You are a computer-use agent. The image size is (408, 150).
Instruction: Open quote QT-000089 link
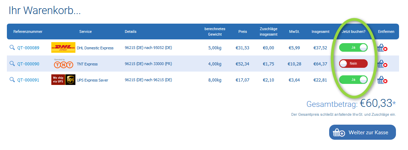coord(28,48)
